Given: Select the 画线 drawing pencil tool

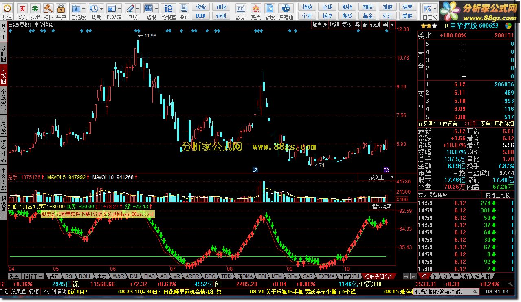Looking at the screenshot, I should pos(130,9).
